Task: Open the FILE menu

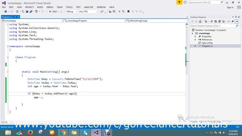Action: pos(4,7)
